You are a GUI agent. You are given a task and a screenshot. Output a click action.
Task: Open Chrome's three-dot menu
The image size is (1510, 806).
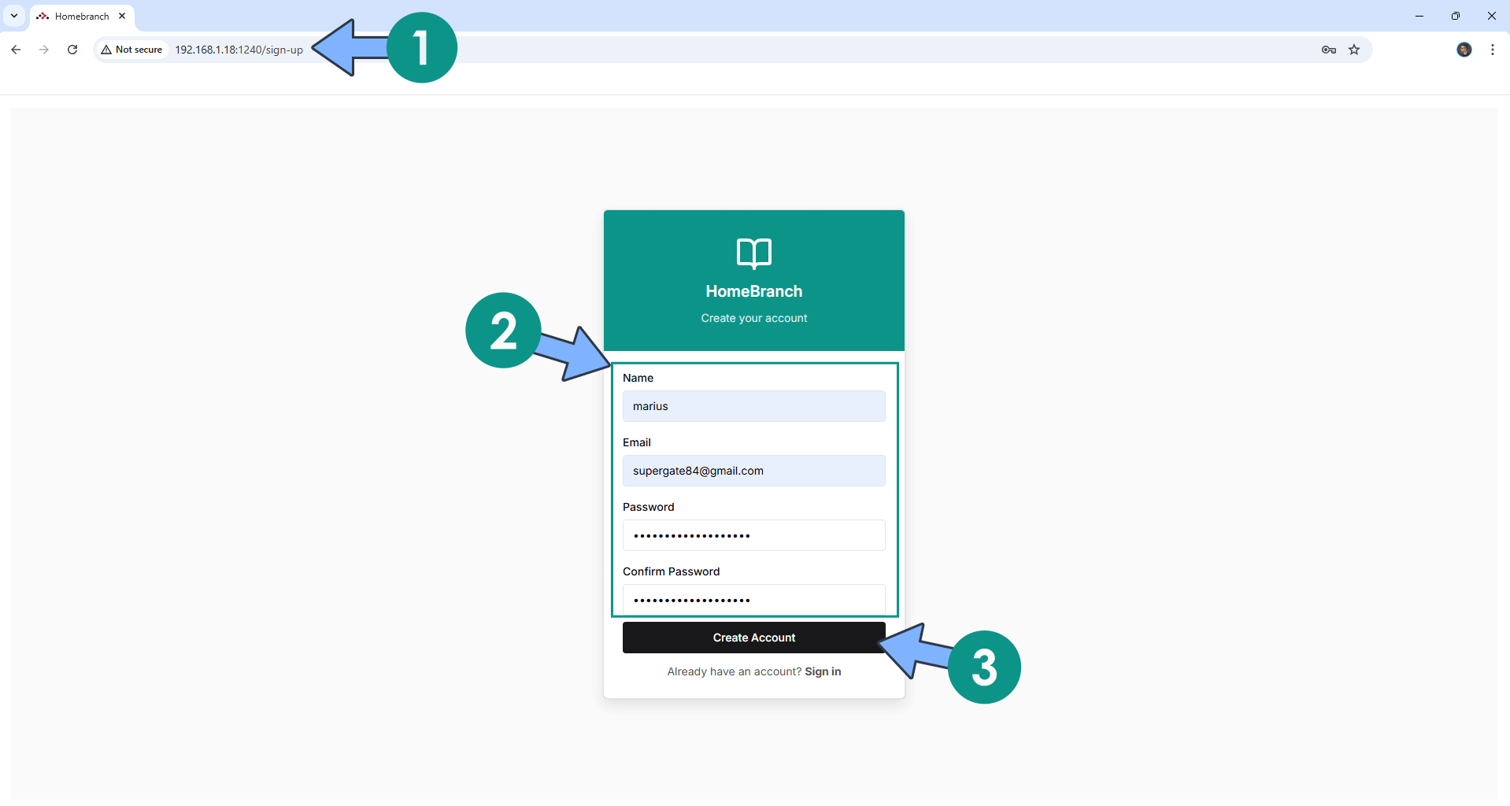(1492, 50)
